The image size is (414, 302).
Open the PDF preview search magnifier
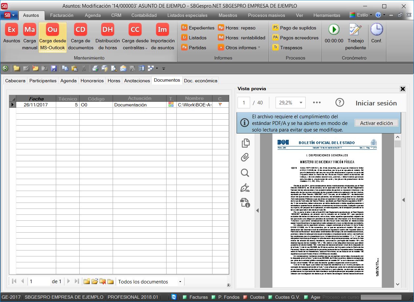(245, 173)
